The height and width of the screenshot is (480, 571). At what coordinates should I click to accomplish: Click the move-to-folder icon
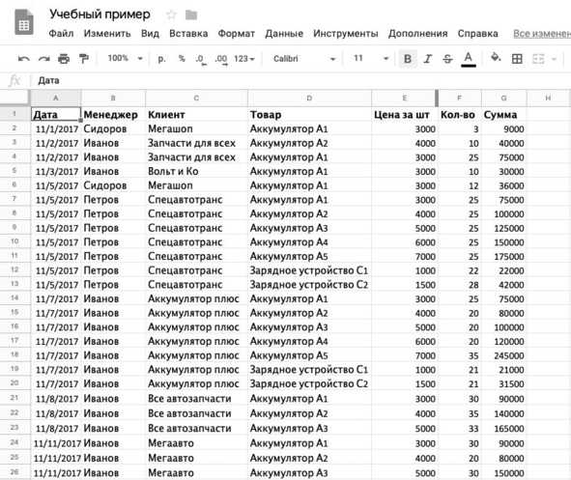tap(191, 14)
